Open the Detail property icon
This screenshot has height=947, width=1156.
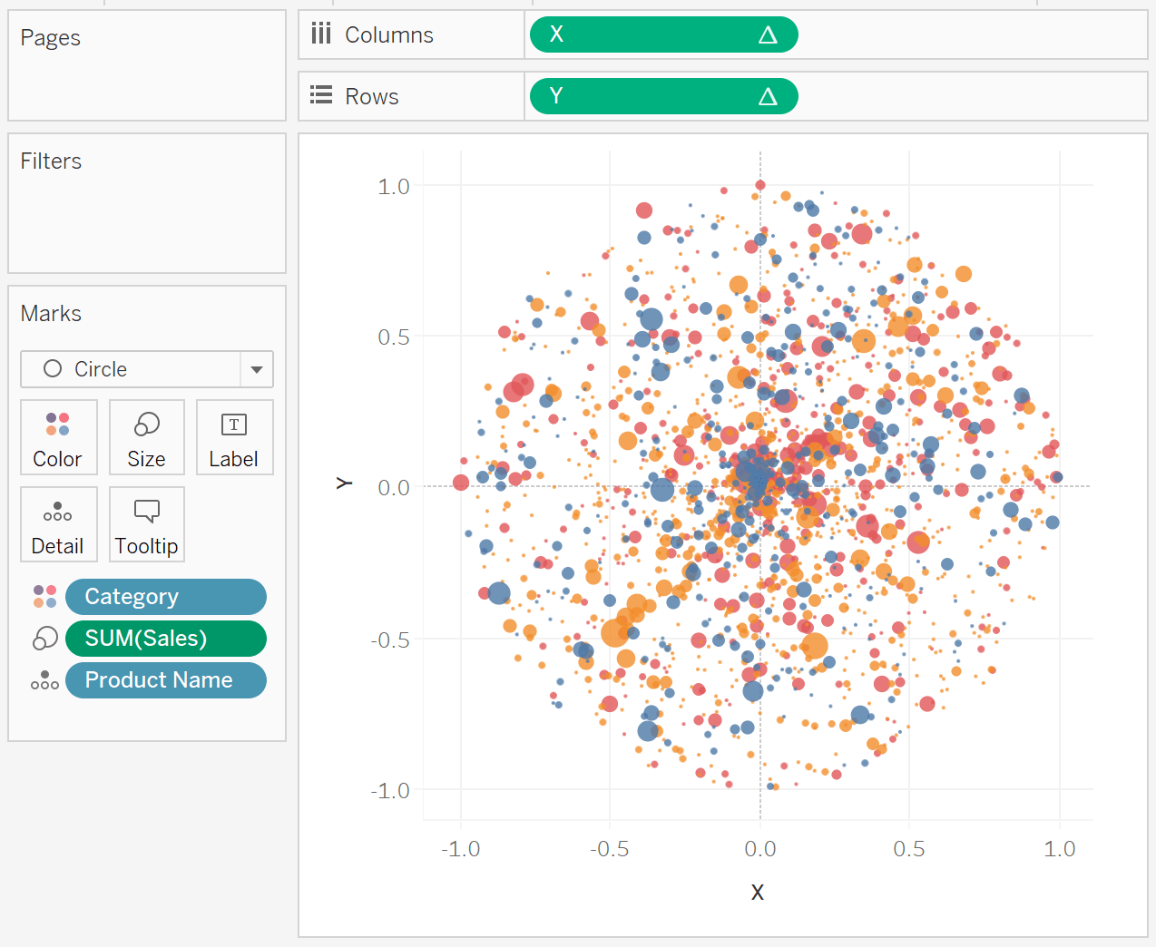point(58,524)
